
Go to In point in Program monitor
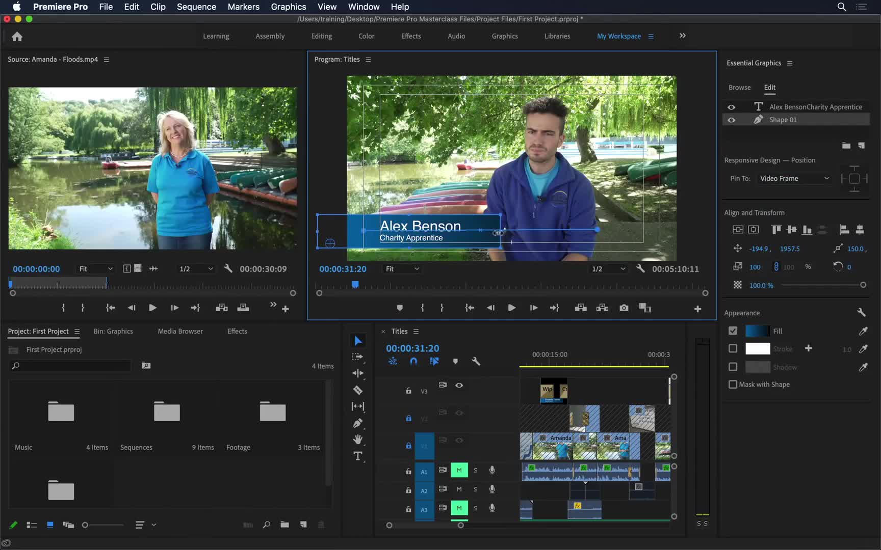click(x=469, y=308)
